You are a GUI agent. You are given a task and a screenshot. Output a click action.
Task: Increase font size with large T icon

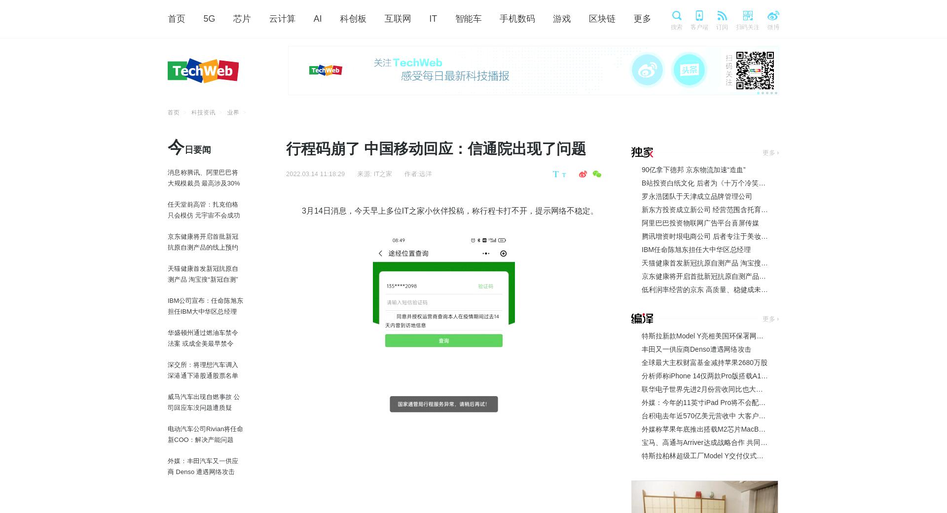pos(555,174)
